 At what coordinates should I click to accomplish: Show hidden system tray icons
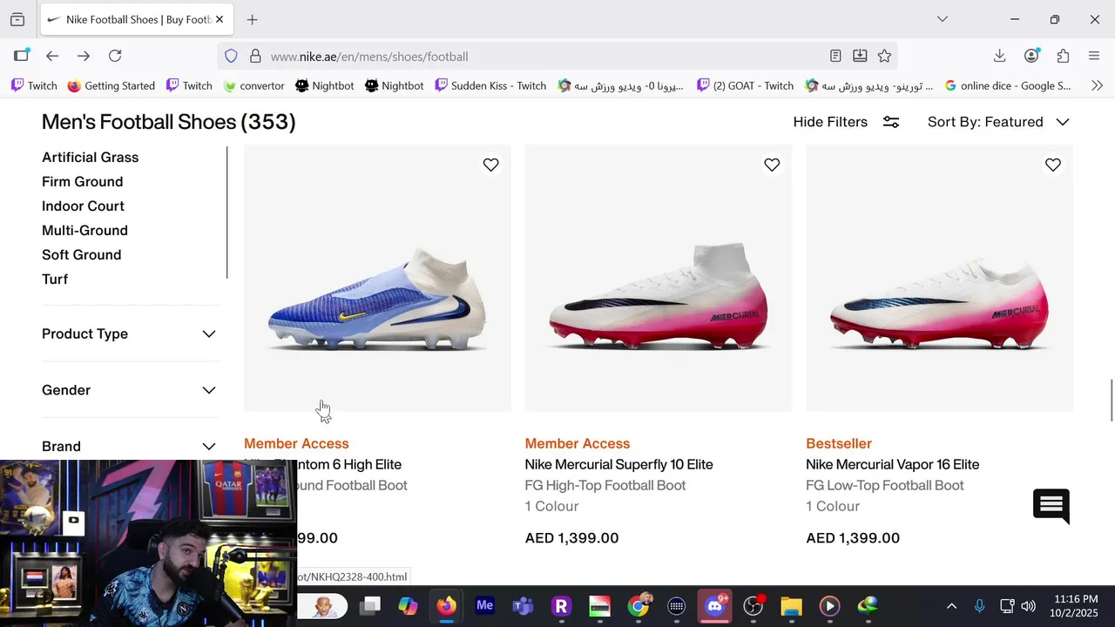[951, 606]
